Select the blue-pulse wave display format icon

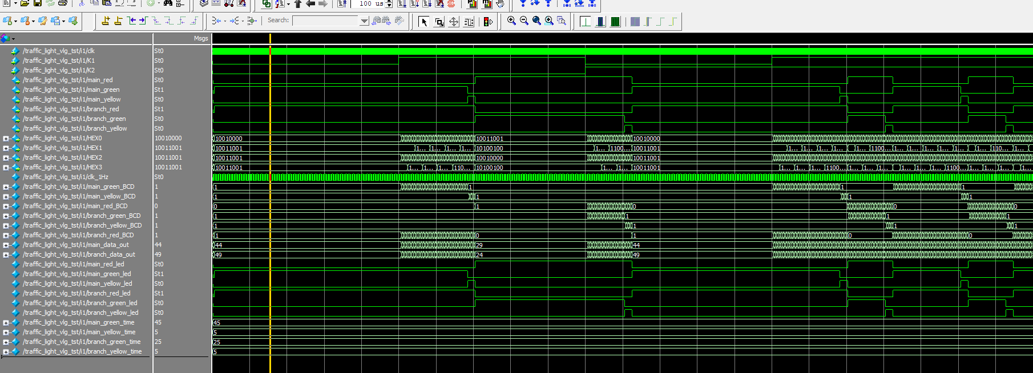[x=600, y=22]
